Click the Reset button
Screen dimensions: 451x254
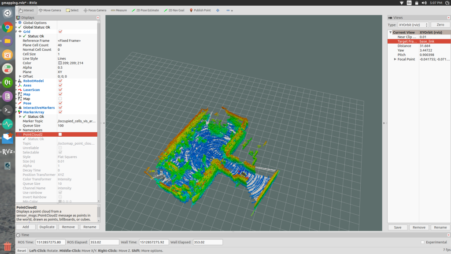(22, 250)
